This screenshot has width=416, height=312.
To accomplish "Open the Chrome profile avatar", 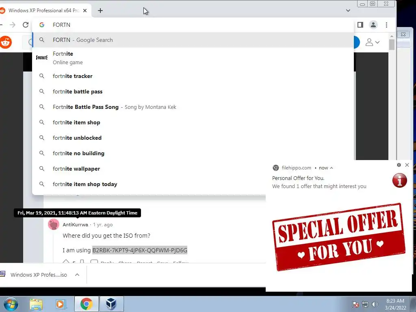I will tap(373, 25).
